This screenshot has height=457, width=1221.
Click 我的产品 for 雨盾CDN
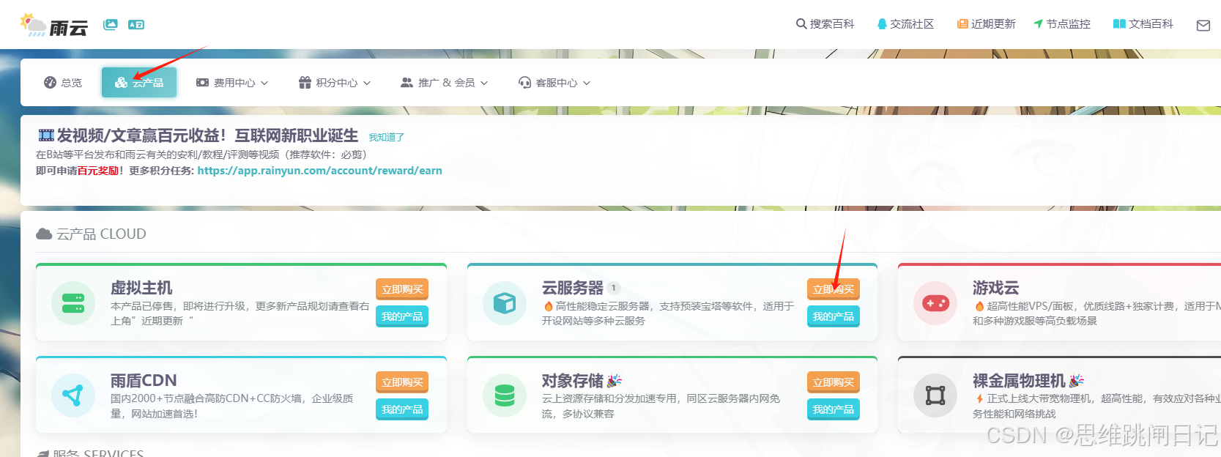402,409
